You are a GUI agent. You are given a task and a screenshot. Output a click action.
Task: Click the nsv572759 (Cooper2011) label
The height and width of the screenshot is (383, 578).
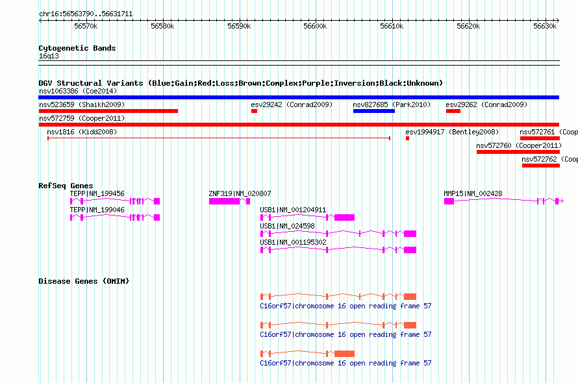(x=82, y=118)
